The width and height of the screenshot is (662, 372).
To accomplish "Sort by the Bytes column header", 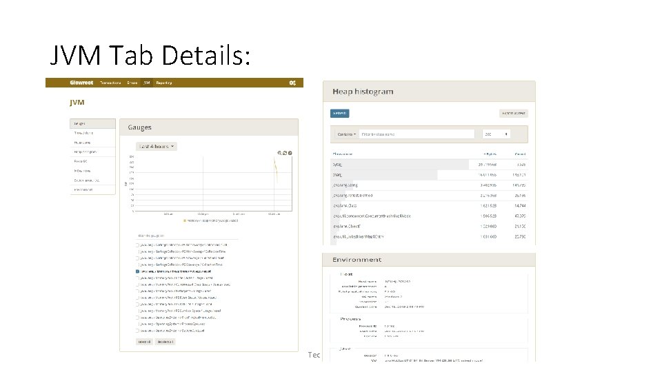I will (x=490, y=154).
